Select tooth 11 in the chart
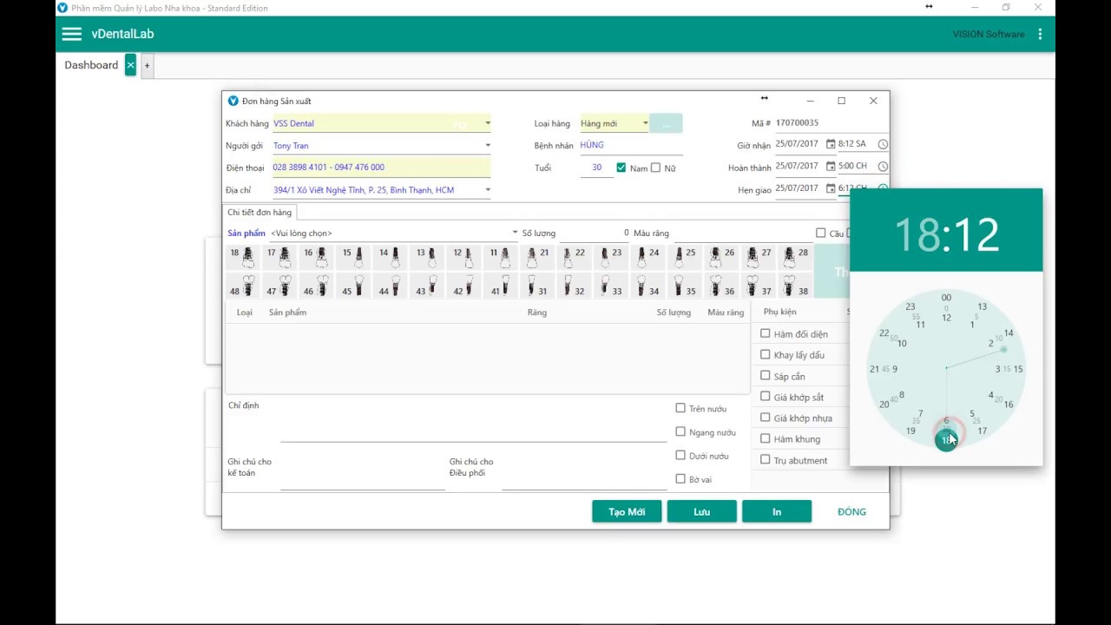Screen dimensions: 1111x625 coord(500,257)
